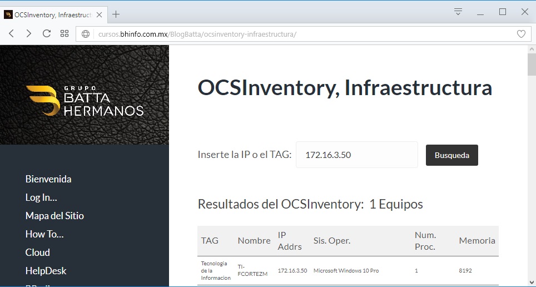Viewport: 536px width, 287px height.
Task: Click the TAG column header
Action: [210, 240]
